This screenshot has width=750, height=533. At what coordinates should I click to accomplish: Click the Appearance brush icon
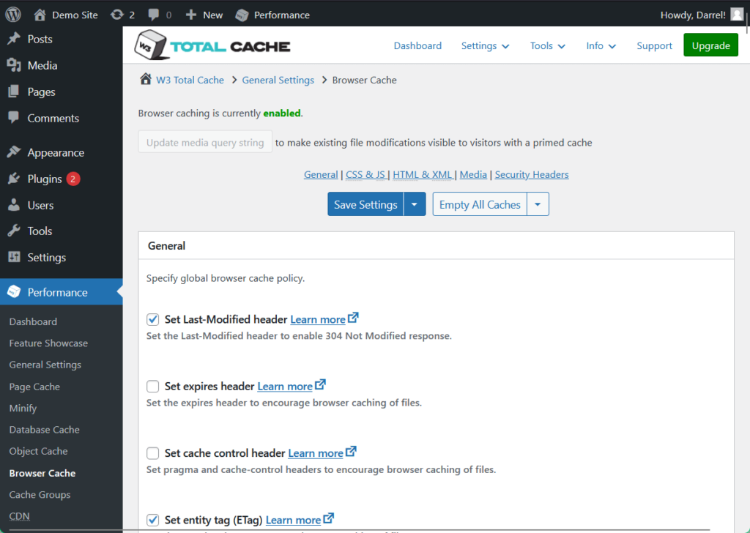(14, 152)
